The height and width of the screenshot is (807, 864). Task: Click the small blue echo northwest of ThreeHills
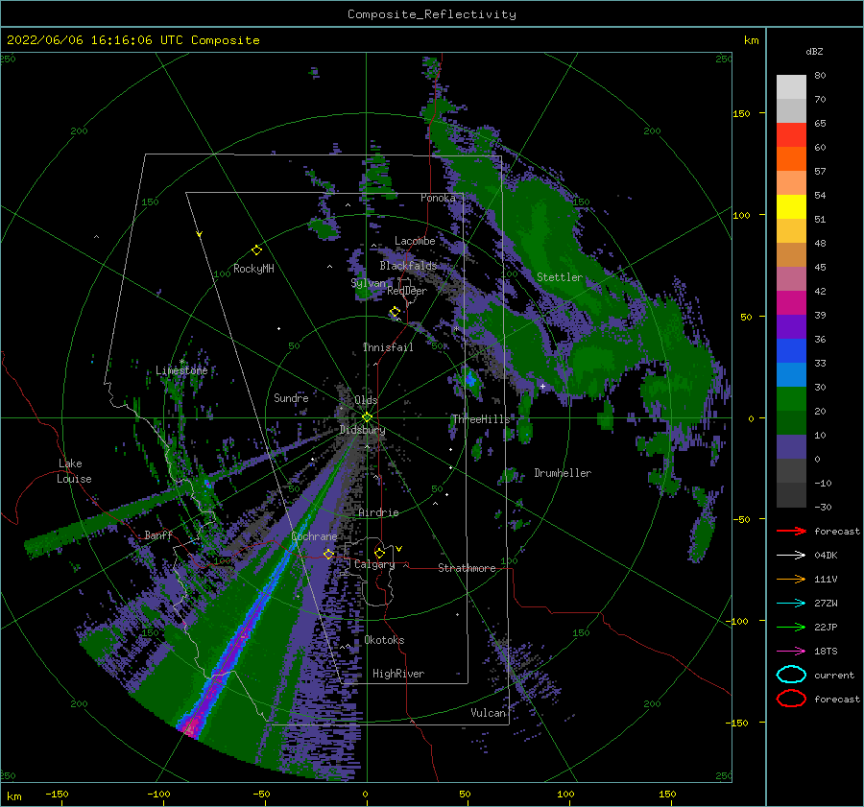pos(470,378)
